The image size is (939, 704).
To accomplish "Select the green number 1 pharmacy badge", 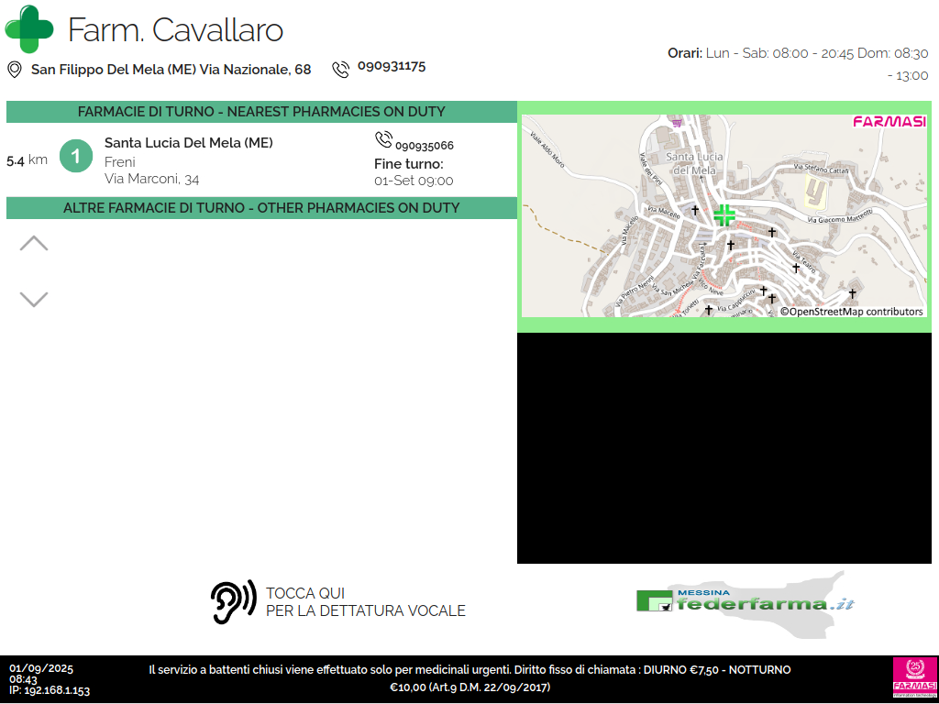I will (76, 156).
